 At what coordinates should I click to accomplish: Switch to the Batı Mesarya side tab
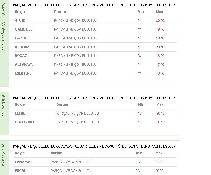point(4,105)
